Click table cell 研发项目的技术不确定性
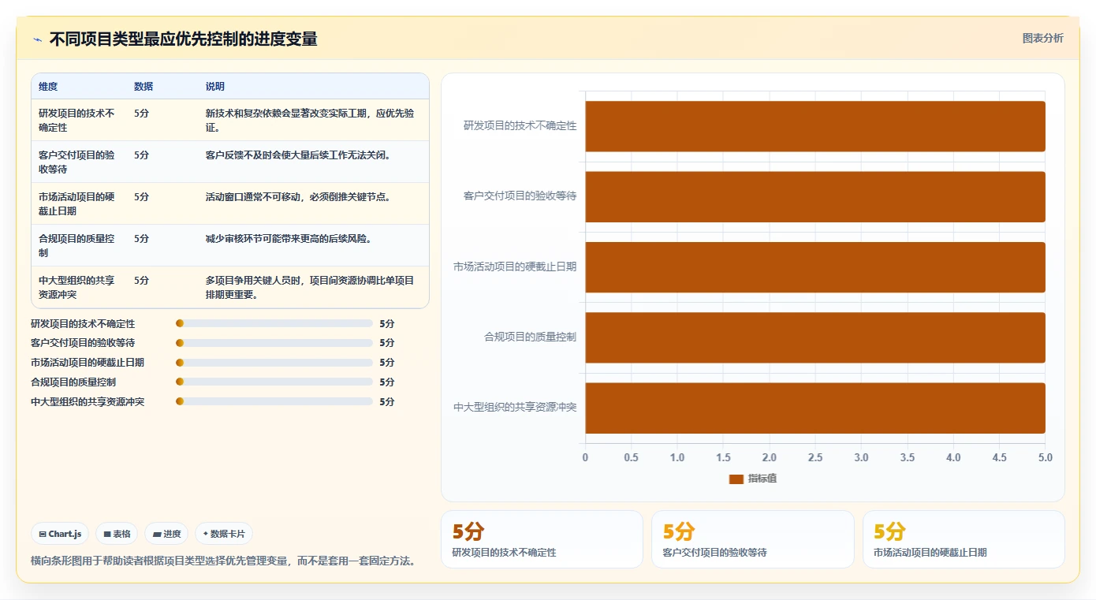 77,120
